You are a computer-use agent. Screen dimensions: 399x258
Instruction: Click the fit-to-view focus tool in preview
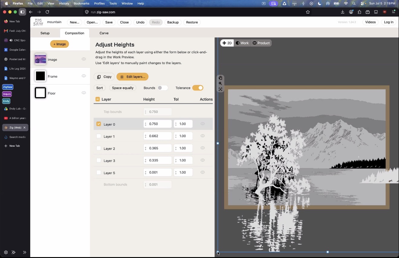[220, 89]
